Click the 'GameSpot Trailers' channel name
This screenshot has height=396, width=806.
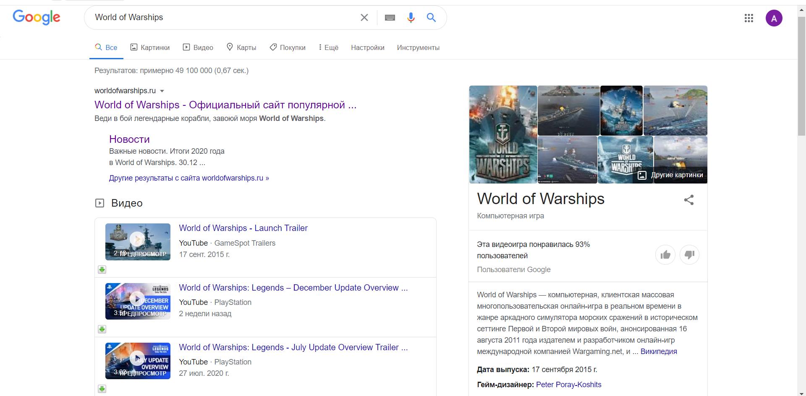click(x=245, y=243)
